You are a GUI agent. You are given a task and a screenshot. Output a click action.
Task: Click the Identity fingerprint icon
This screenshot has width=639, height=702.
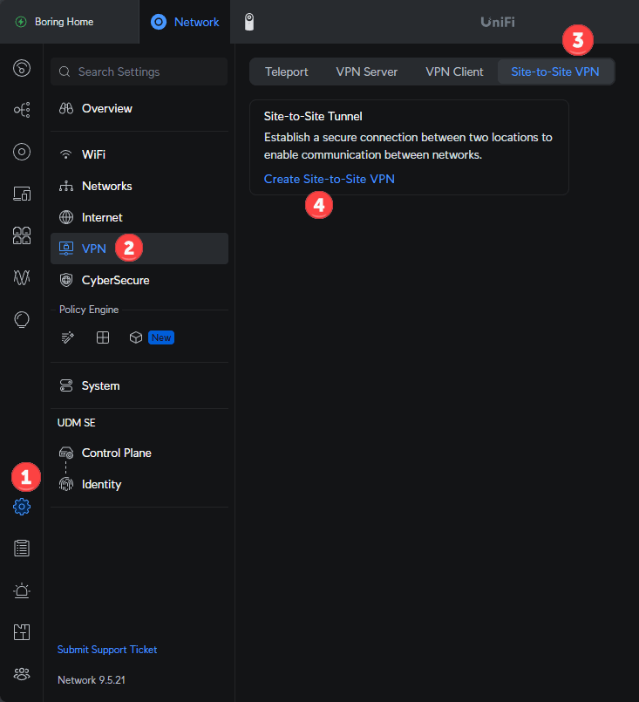click(x=66, y=484)
